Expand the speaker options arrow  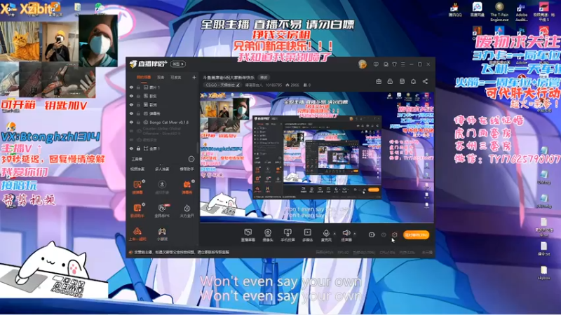point(355,234)
